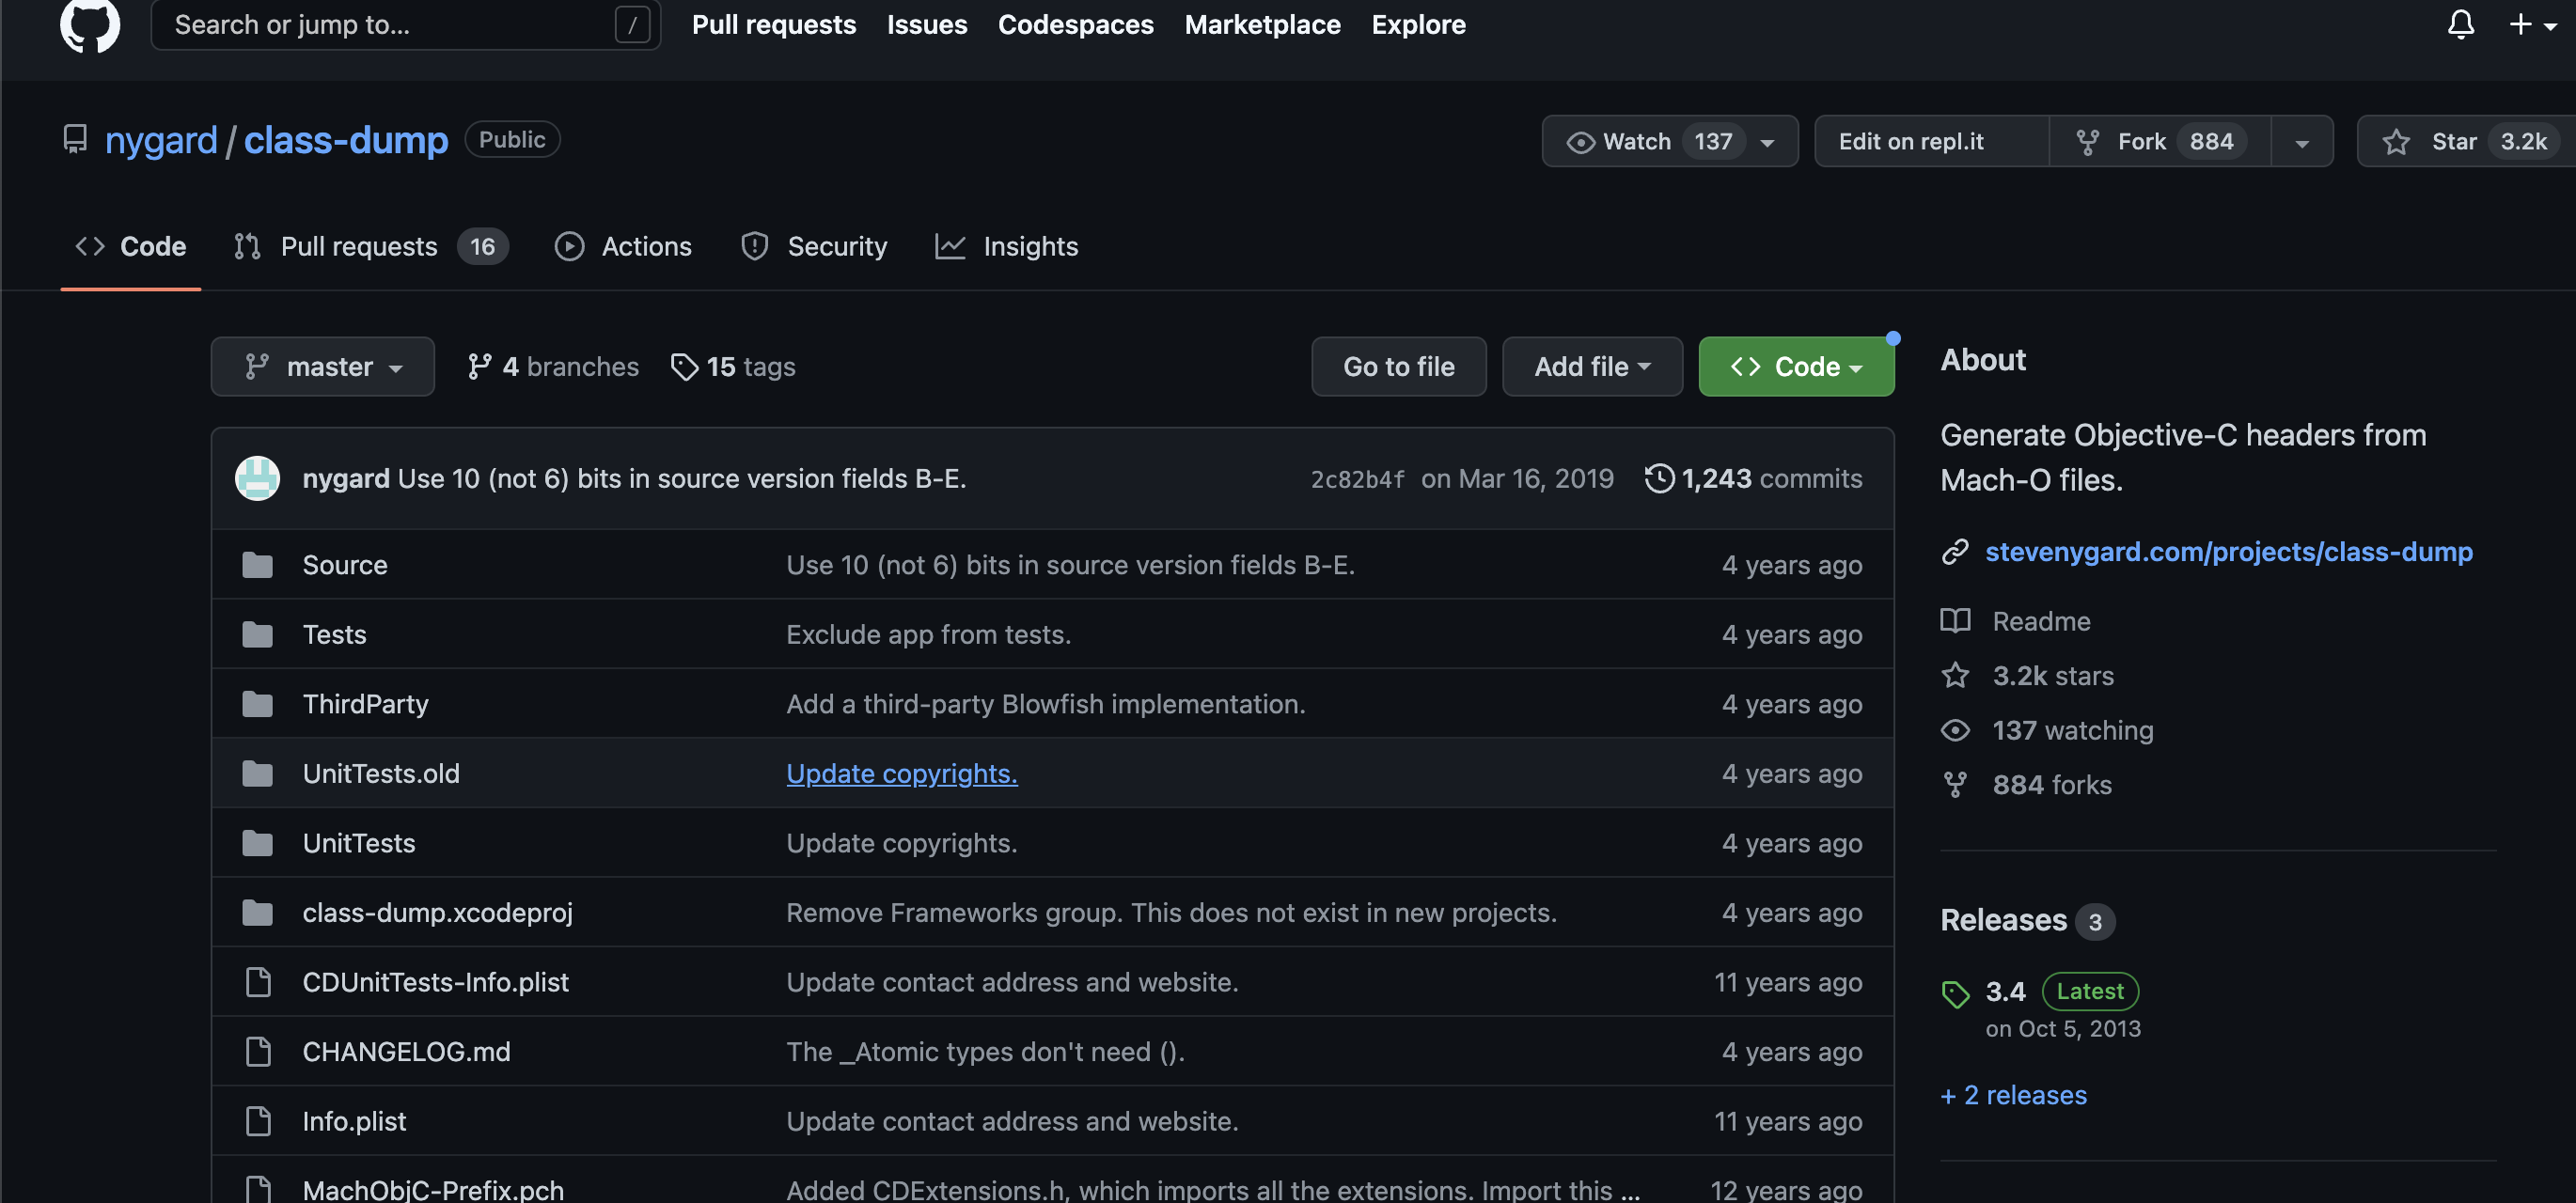Open the master branch selector
Screen dimensions: 2576x1203
coord(322,367)
